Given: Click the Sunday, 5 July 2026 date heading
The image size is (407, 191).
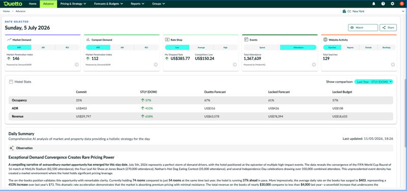Looking at the screenshot, I should click(x=27, y=28).
